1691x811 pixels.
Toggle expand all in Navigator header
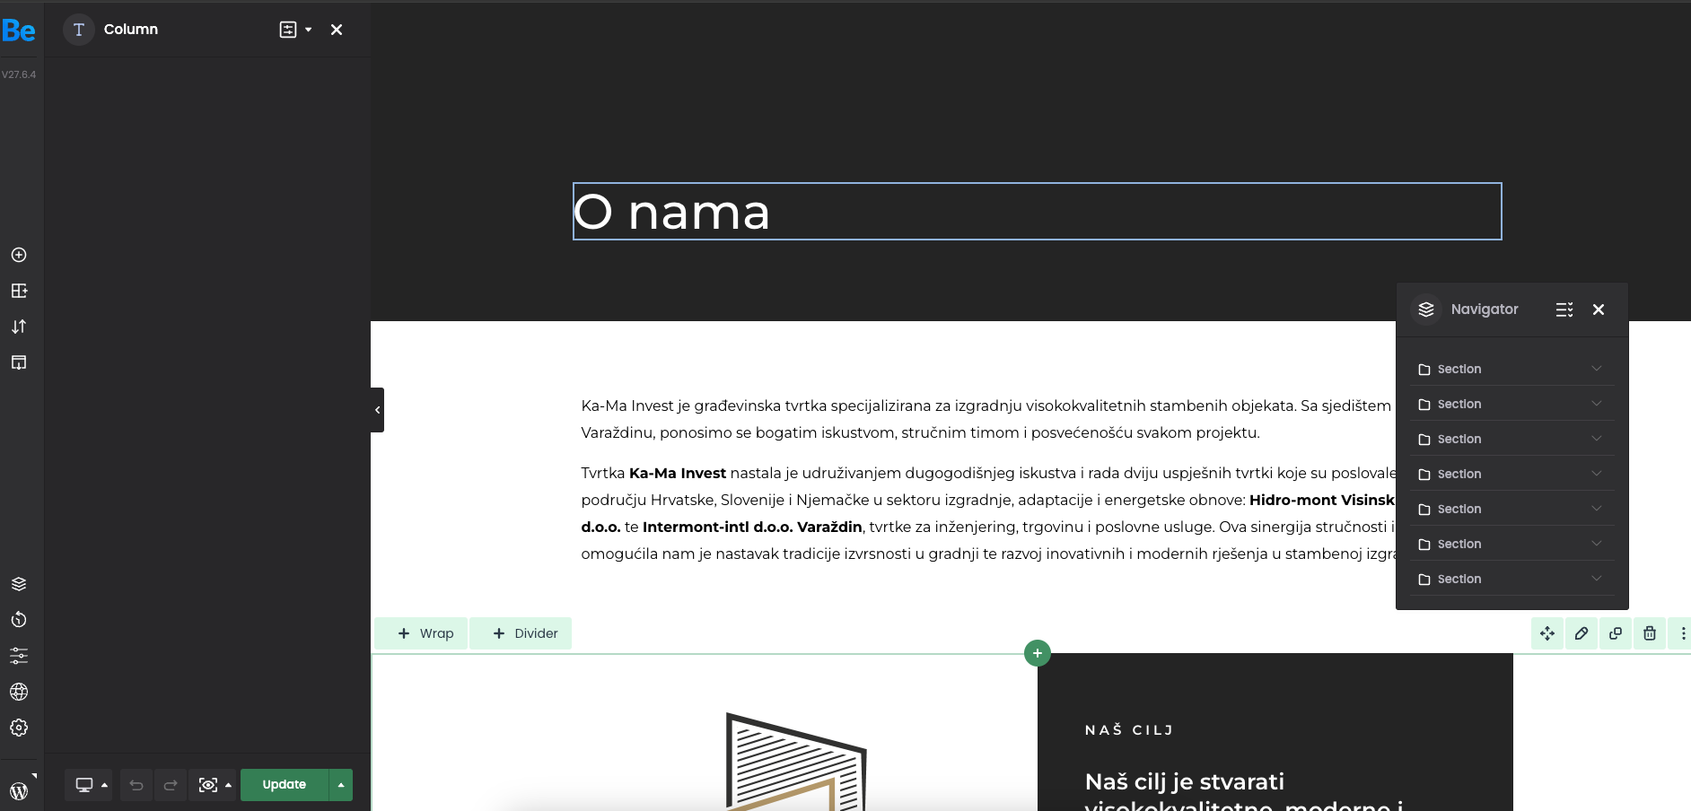pyautogui.click(x=1564, y=310)
